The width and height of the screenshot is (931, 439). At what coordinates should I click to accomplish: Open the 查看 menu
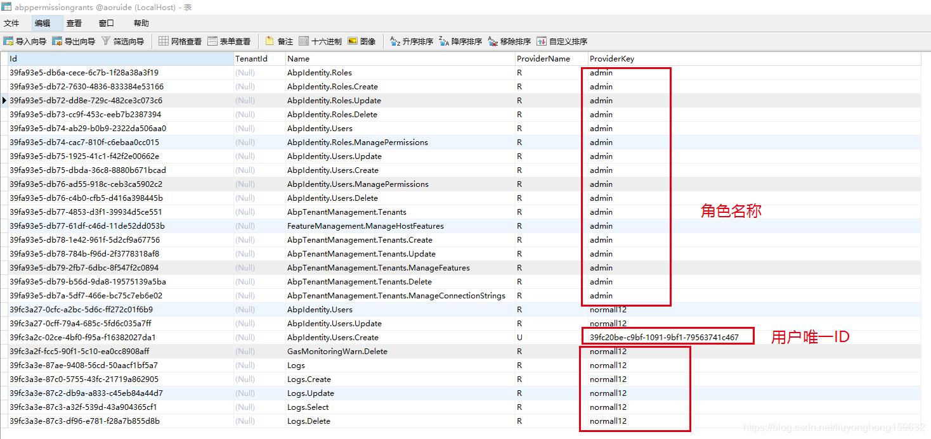click(x=74, y=23)
